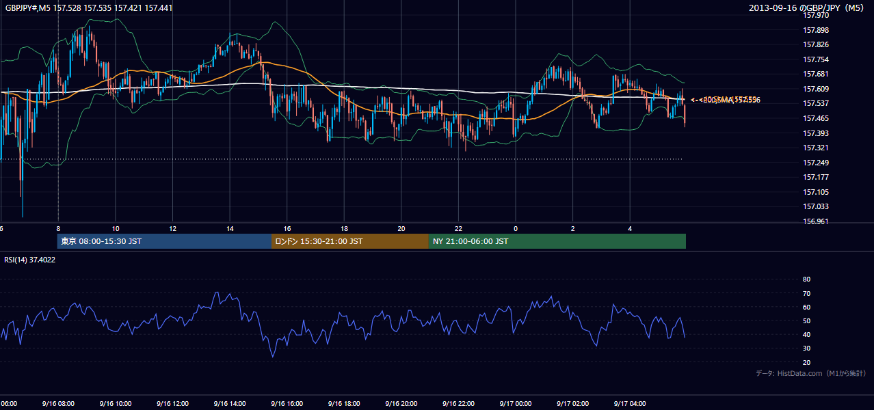The image size is (874, 410).
Task: Click price axis label 157.970
Action: click(817, 15)
